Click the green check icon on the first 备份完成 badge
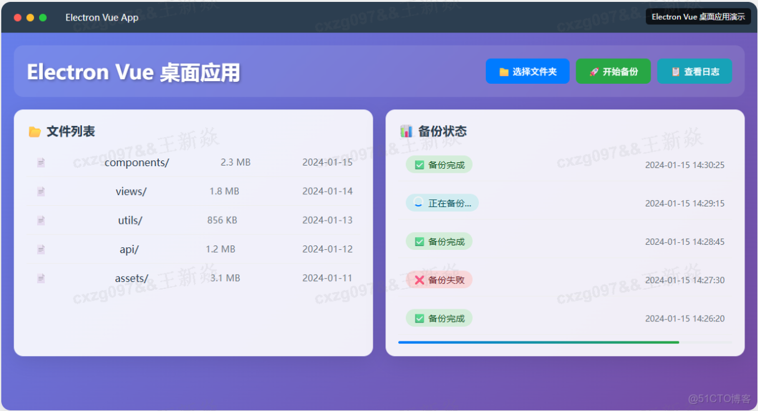 (x=418, y=164)
